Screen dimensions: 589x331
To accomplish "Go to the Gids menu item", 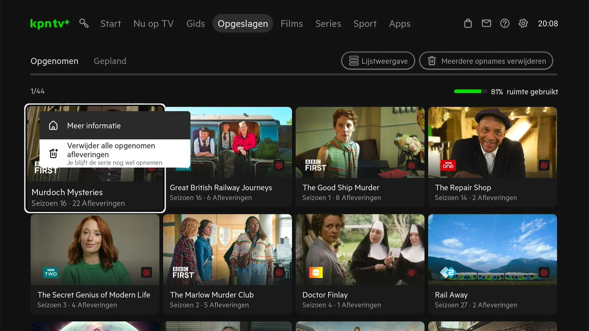I will pyautogui.click(x=195, y=24).
